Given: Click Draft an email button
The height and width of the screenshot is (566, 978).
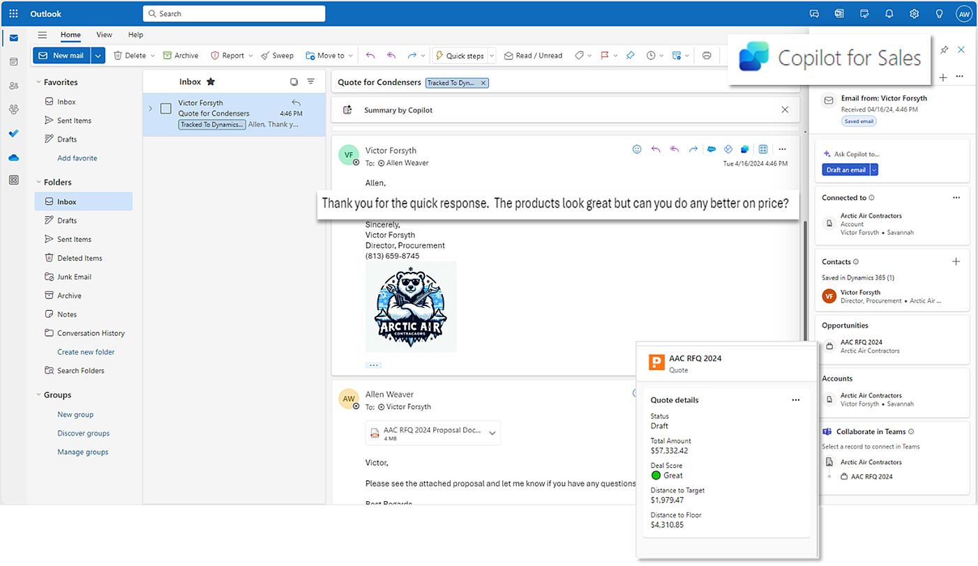Looking at the screenshot, I should point(845,169).
